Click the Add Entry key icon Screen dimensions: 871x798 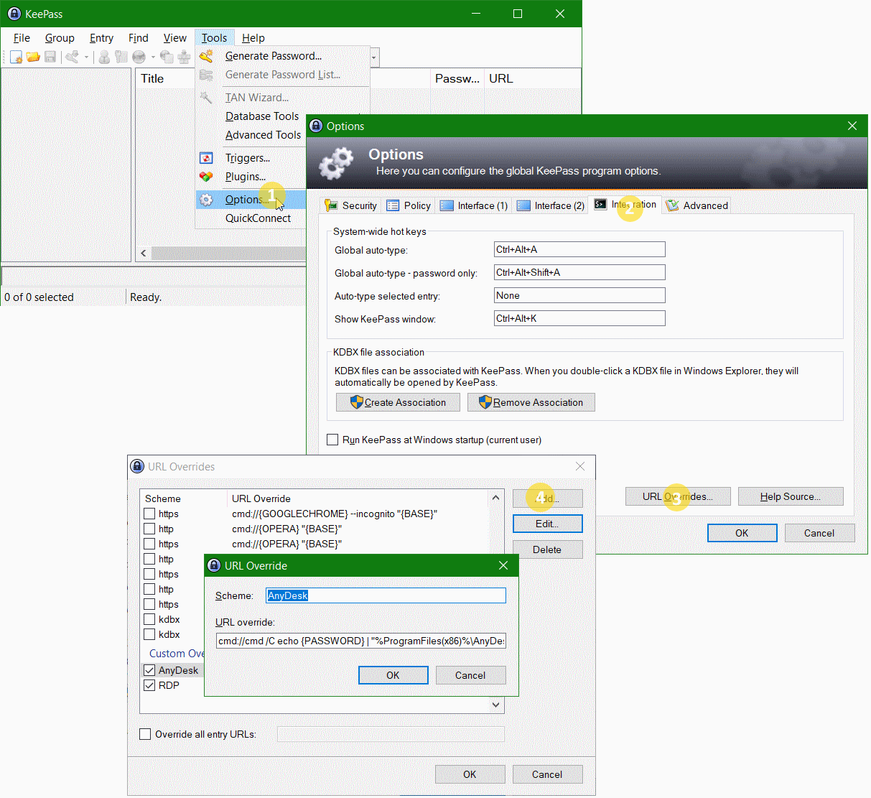point(72,57)
